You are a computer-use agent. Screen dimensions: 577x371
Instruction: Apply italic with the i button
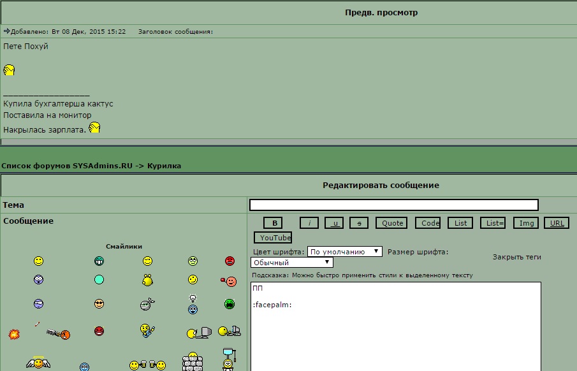pyautogui.click(x=309, y=223)
